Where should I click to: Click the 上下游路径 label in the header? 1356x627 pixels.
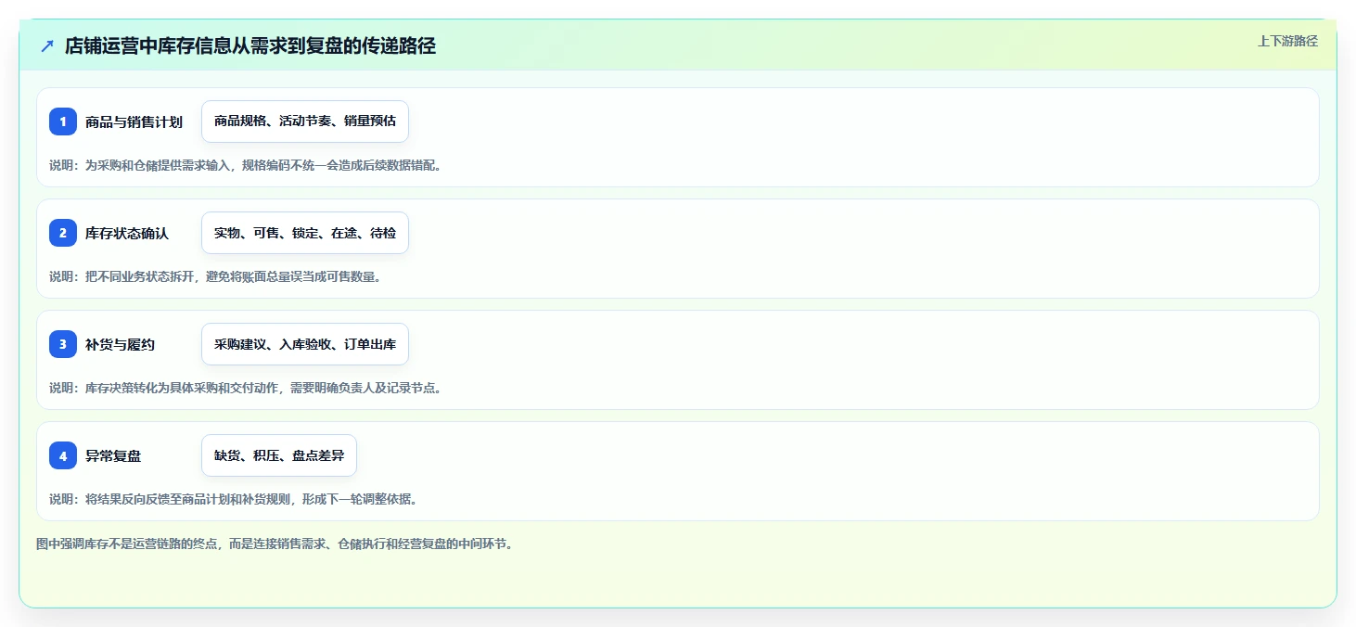[1287, 41]
